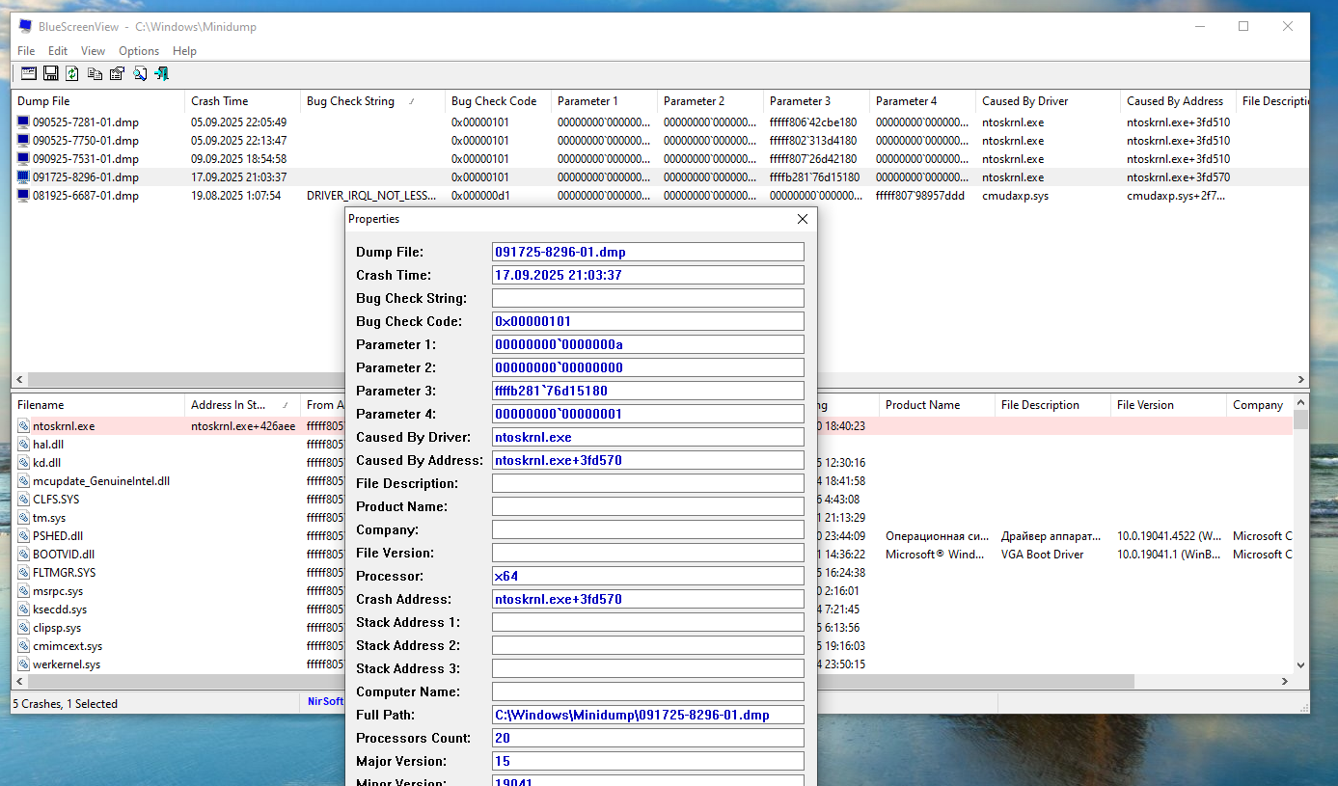
Task: Click lower pane horizontal scrollbar right arrow
Action: pyautogui.click(x=1284, y=682)
